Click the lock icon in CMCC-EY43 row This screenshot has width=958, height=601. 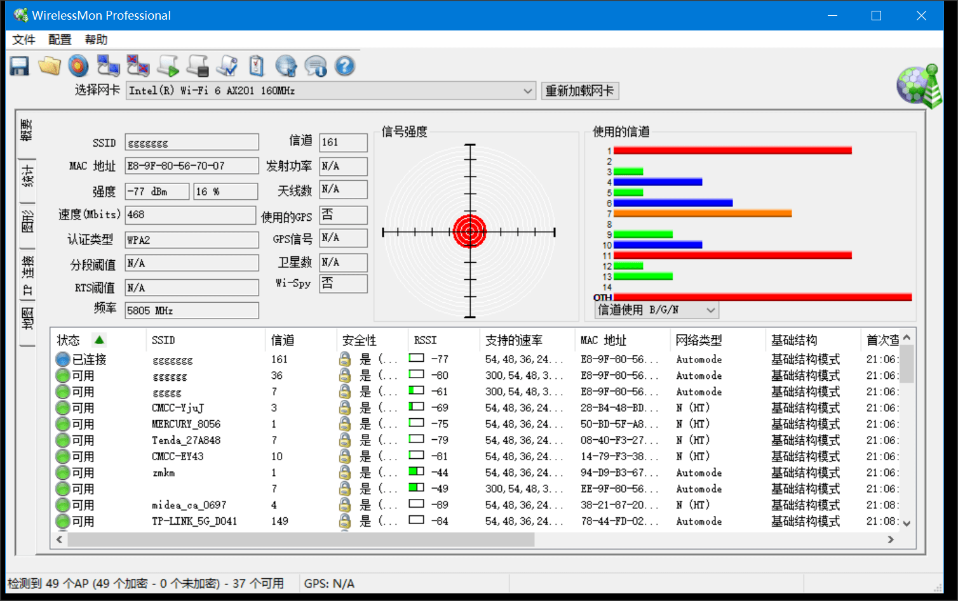coord(344,456)
